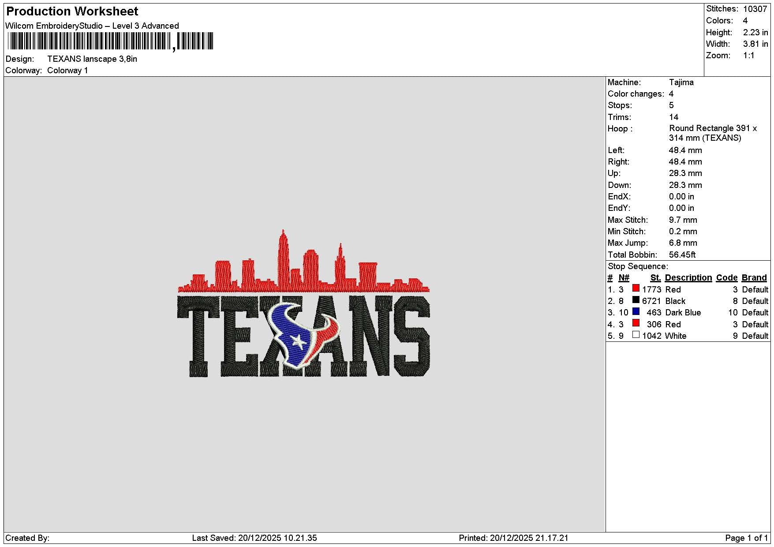Click the Min Stitch value "0.2 mm"
Image resolution: width=774 pixels, height=547 pixels.
pyautogui.click(x=683, y=231)
